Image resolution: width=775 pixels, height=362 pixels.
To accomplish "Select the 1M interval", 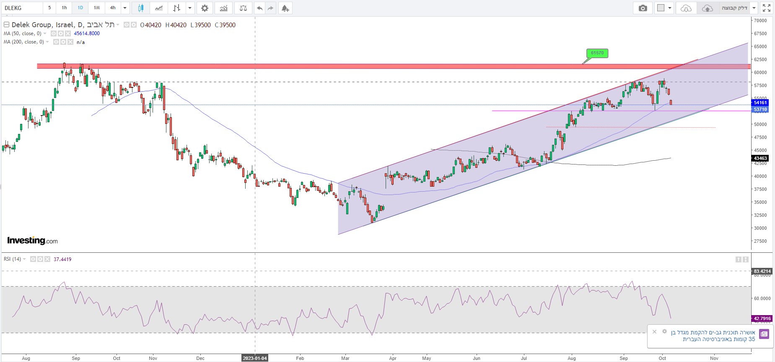I will [96, 8].
